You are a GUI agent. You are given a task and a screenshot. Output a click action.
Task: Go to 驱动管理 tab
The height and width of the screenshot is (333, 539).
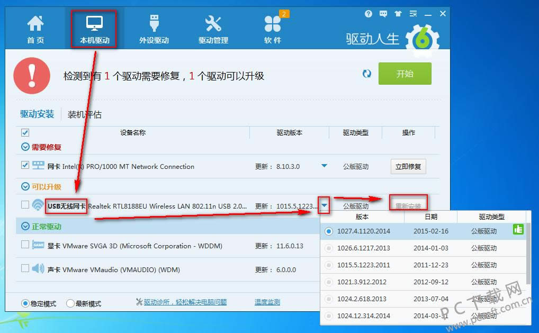coord(213,30)
